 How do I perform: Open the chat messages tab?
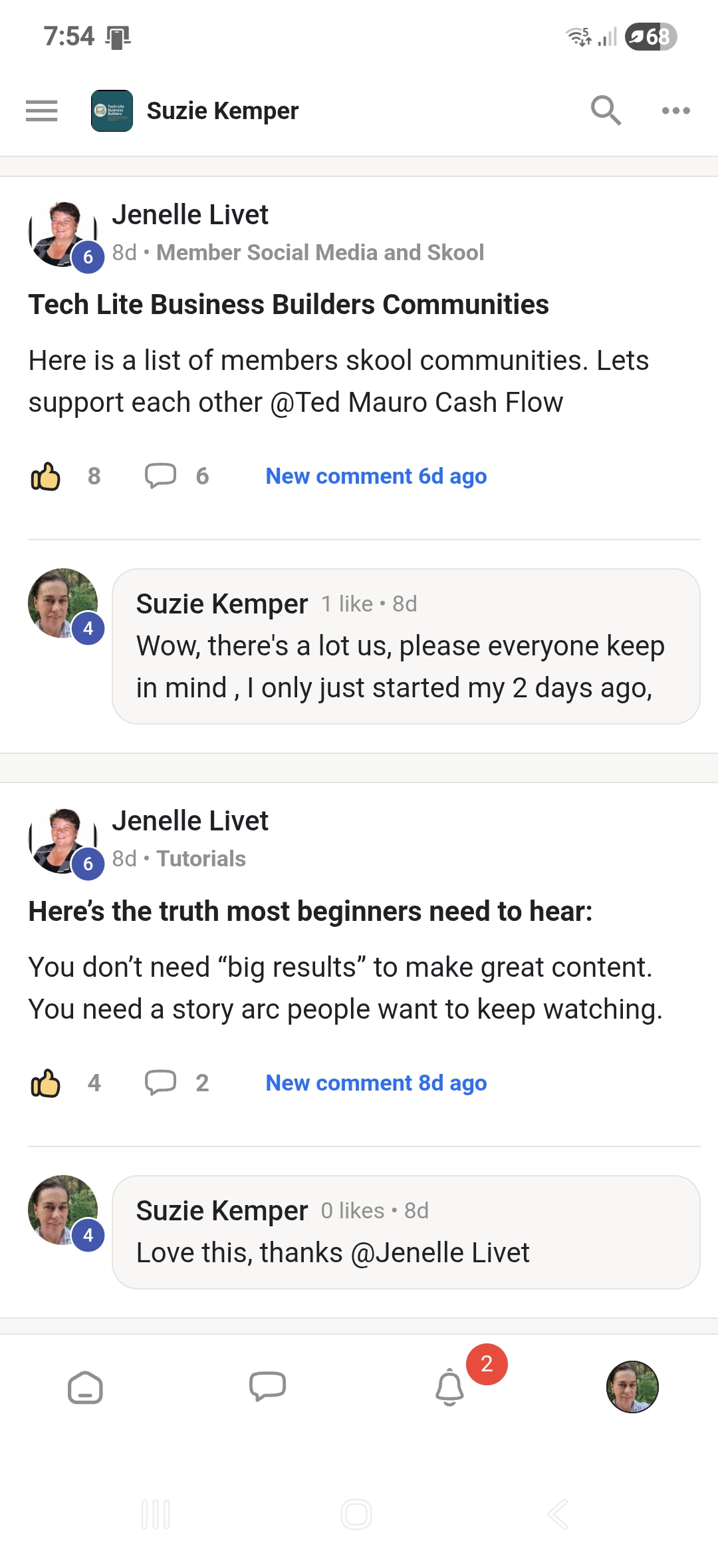[267, 1387]
